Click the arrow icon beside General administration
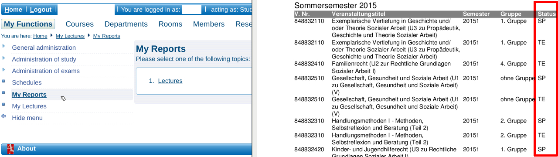558x157 pixels. tap(4, 46)
